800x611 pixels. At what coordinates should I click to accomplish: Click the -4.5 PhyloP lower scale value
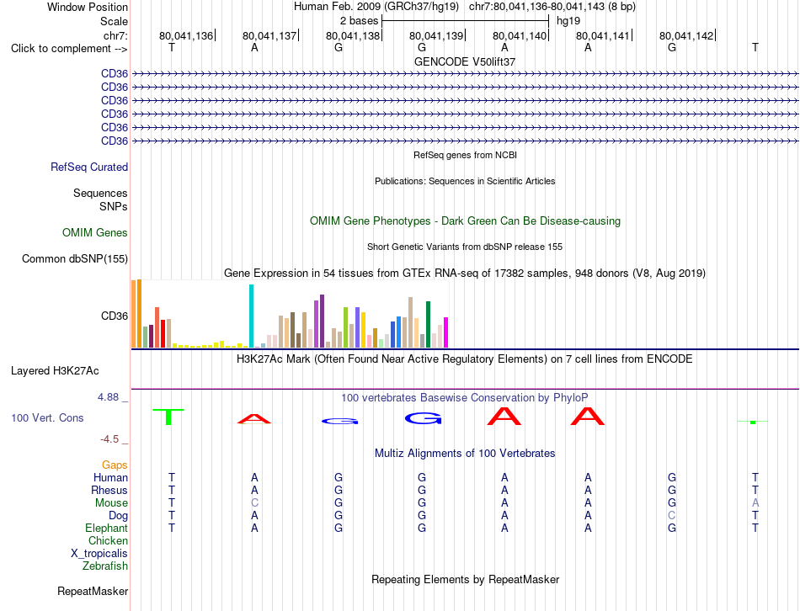[x=109, y=439]
